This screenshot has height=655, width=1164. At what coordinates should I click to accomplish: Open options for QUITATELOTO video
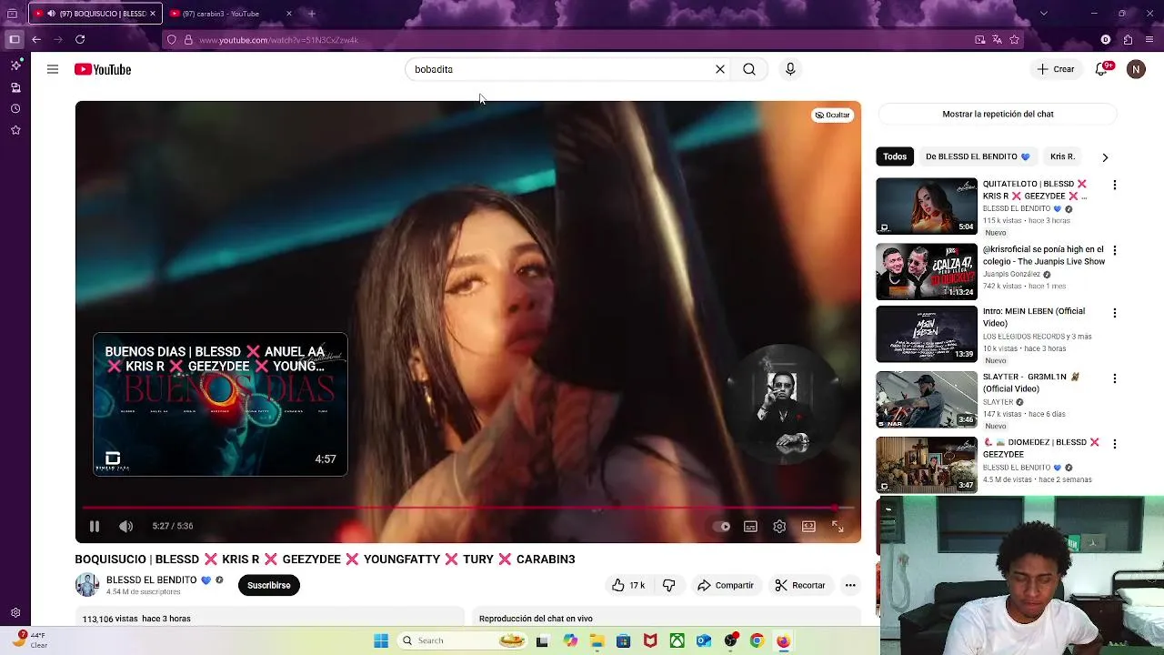(x=1115, y=186)
